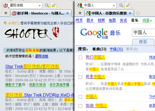Image resolution: width=155 pixels, height=111 pixels.
Task: Click the 中国人 text in right search box
Action: [89, 5]
